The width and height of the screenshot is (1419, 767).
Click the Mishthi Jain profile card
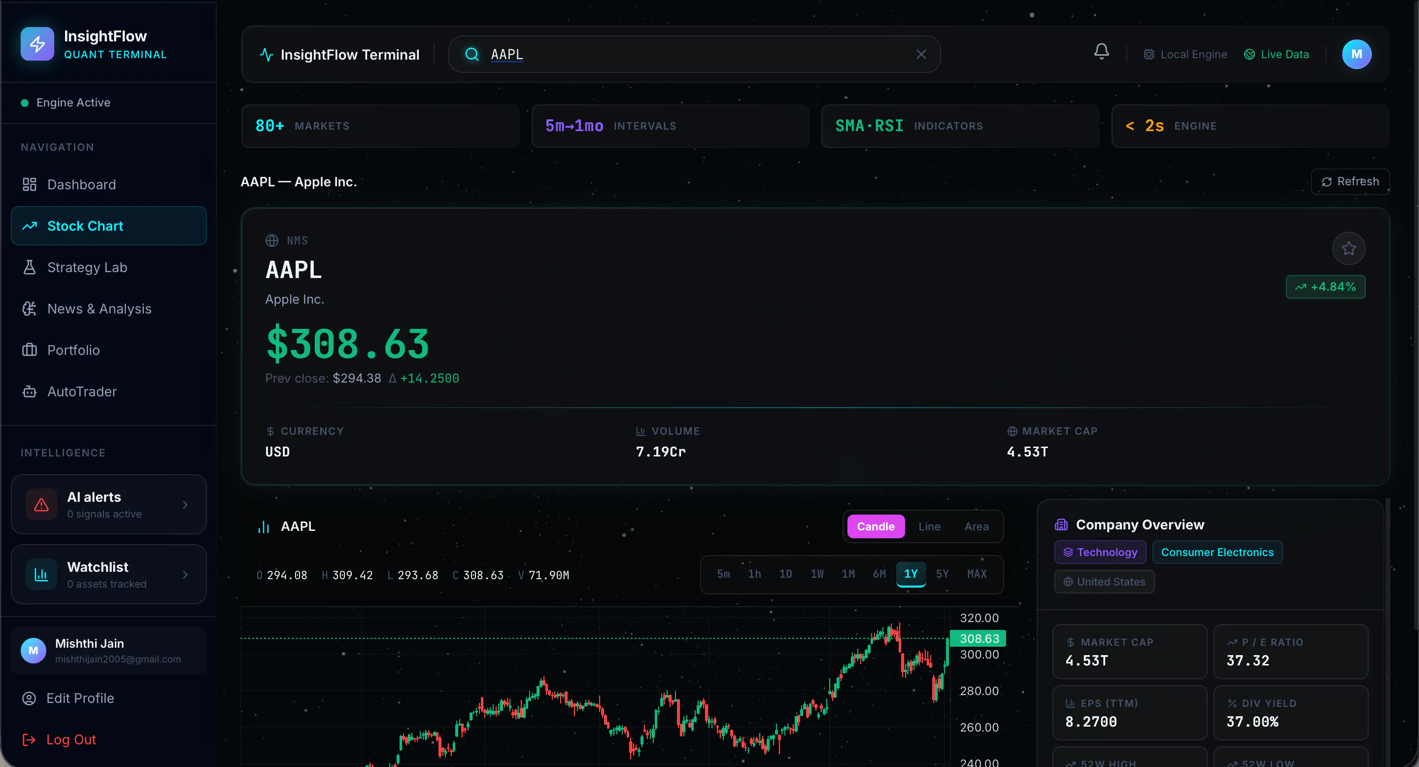[x=108, y=651]
